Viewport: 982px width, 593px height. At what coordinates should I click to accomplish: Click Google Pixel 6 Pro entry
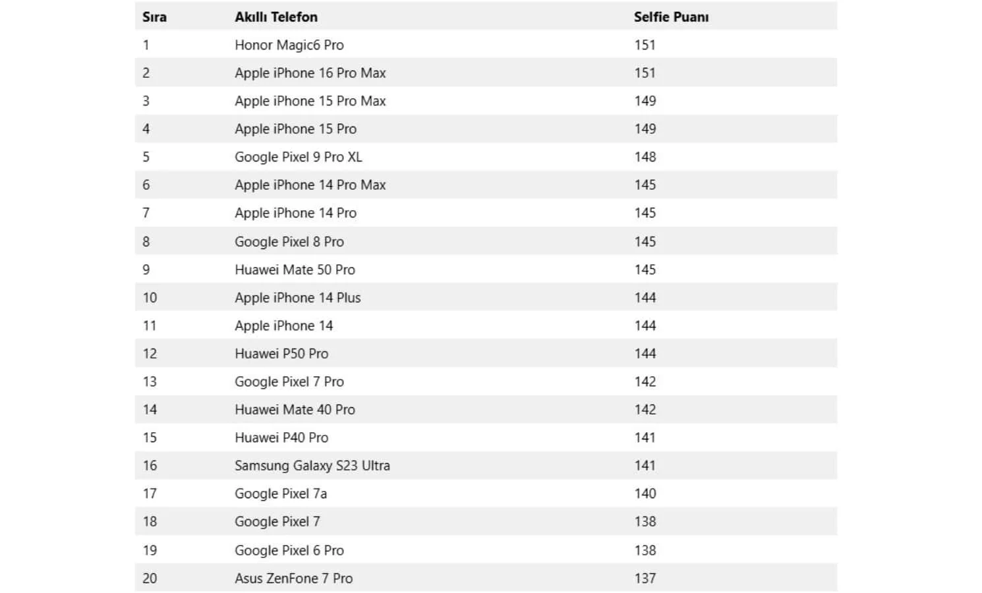pyautogui.click(x=289, y=550)
